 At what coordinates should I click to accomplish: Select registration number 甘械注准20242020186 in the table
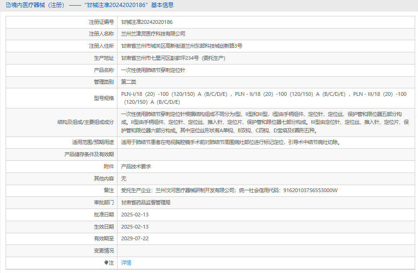pos(147,22)
